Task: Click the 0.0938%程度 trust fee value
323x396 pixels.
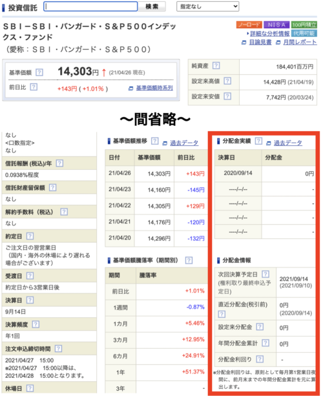Action: click(x=22, y=175)
